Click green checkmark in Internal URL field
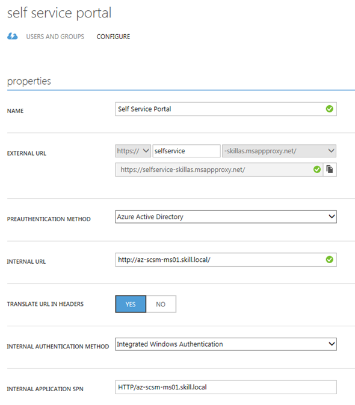The image size is (355, 405). pyautogui.click(x=329, y=260)
